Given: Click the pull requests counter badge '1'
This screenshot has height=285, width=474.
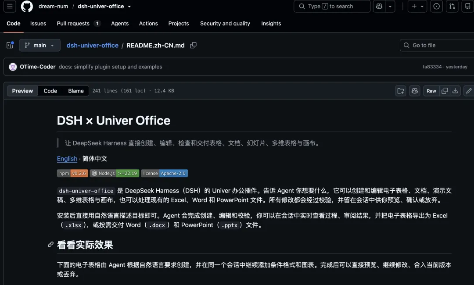Looking at the screenshot, I should coord(97,24).
